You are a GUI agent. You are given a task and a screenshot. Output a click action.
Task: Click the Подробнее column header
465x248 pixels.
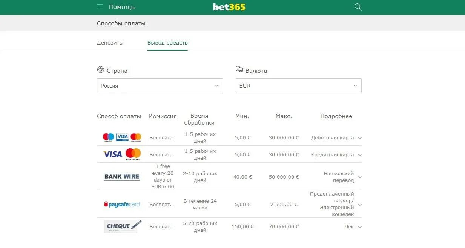click(x=336, y=116)
